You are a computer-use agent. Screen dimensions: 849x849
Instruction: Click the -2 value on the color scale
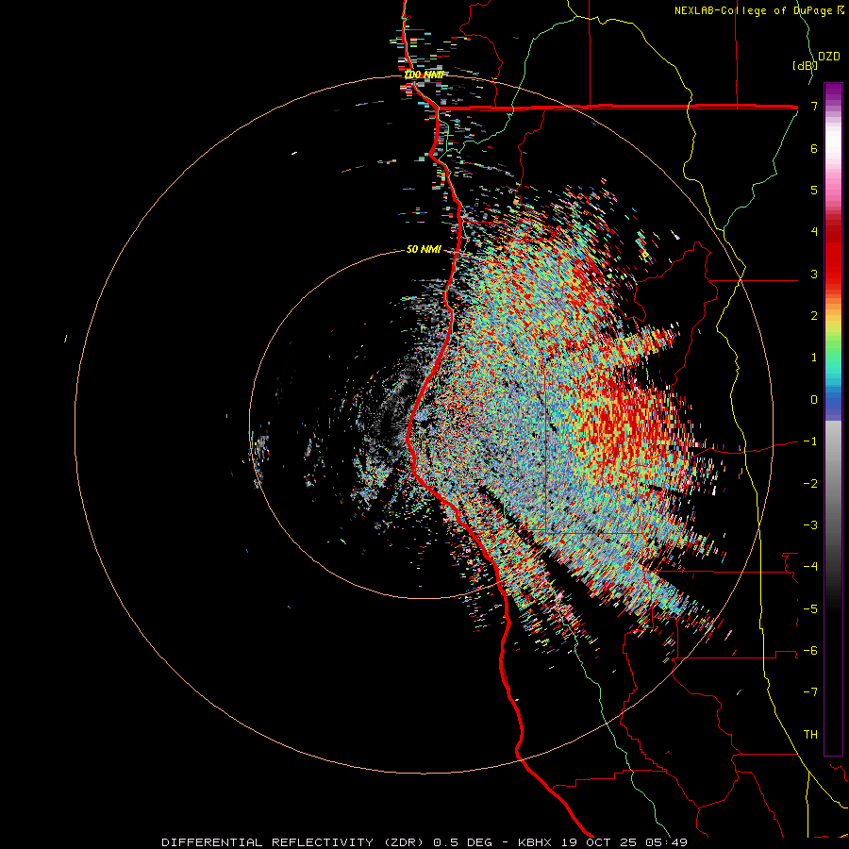click(x=810, y=483)
